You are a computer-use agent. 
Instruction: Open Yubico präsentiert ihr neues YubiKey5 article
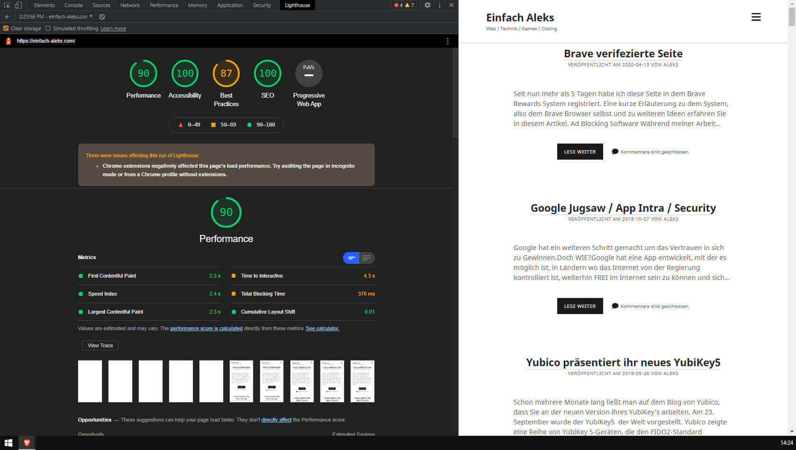(x=623, y=362)
